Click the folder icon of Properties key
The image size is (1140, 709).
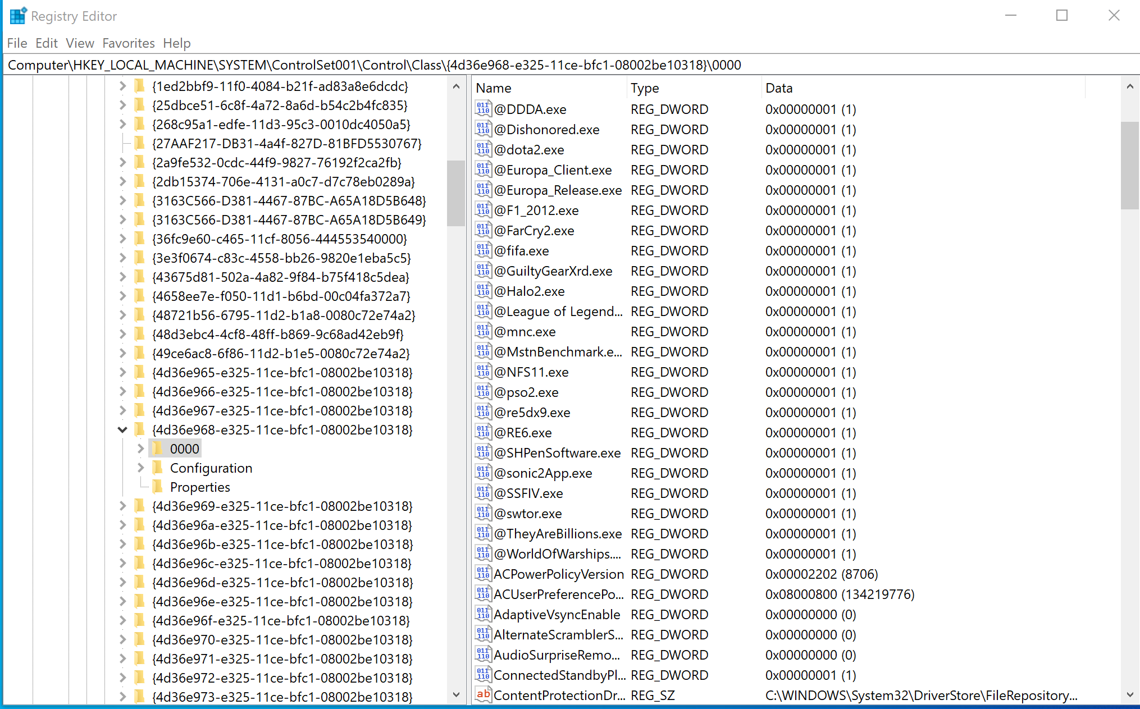coord(158,487)
